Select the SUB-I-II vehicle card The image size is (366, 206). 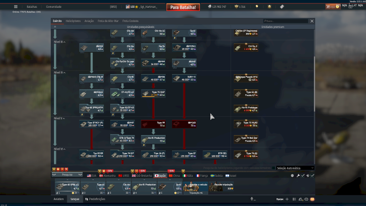click(x=184, y=78)
